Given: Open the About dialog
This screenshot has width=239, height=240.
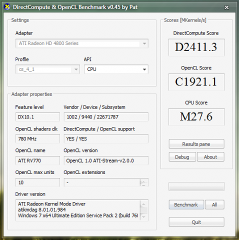Looking at the screenshot, I should click(x=210, y=157).
